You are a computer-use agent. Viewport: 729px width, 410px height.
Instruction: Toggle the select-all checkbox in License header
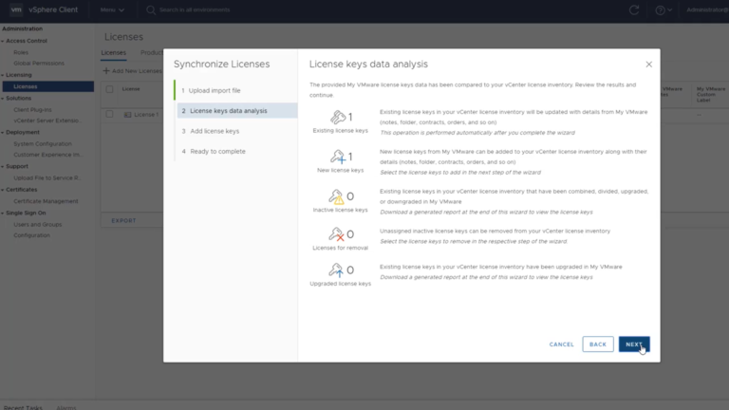point(109,89)
